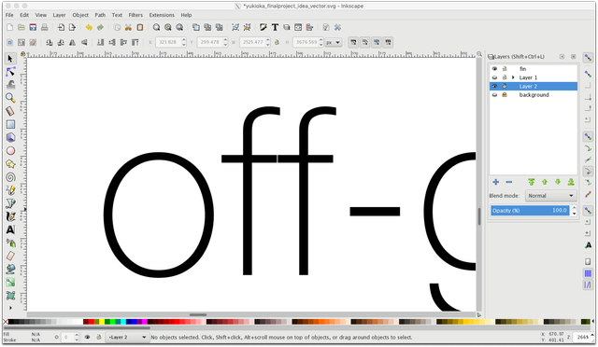Select the Calligraphy tool

pyautogui.click(x=10, y=216)
